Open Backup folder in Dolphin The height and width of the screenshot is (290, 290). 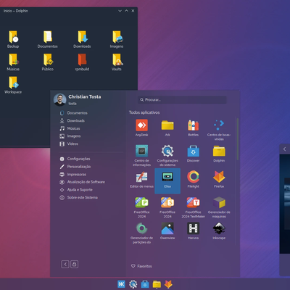point(13,39)
